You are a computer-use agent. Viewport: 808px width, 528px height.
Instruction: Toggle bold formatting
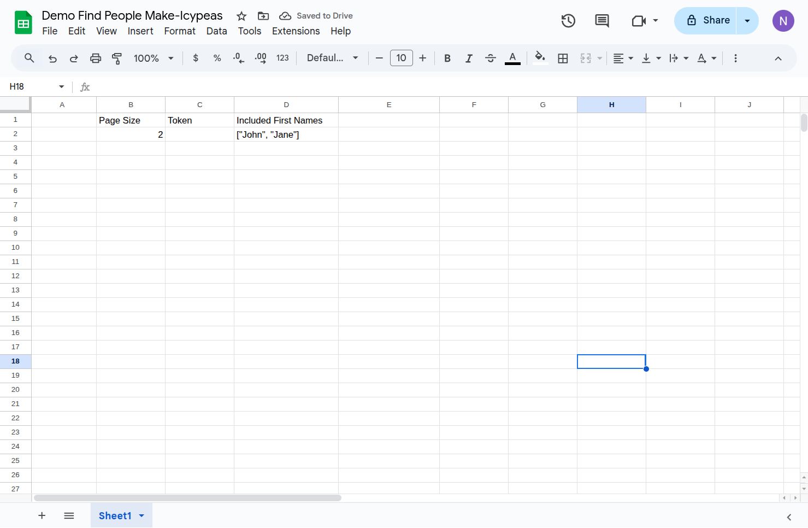(x=447, y=58)
